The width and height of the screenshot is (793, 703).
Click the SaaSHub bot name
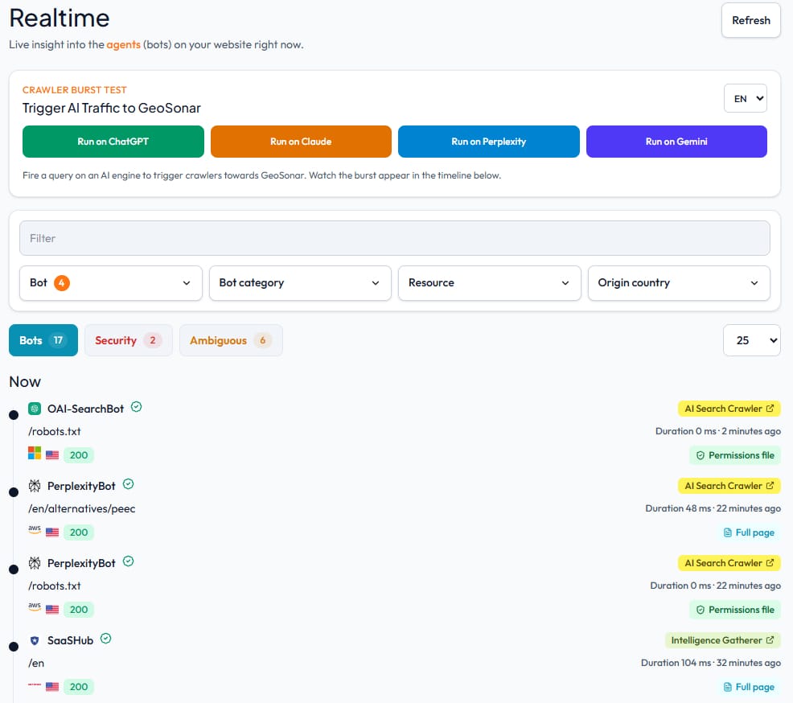click(x=70, y=640)
